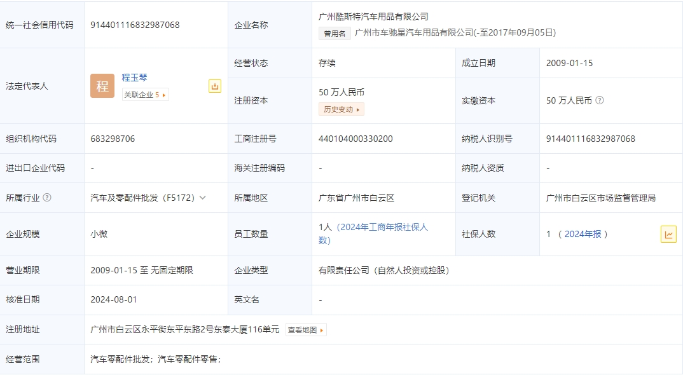Select registration authority 广州市白云区市场监督管理局

601,198
